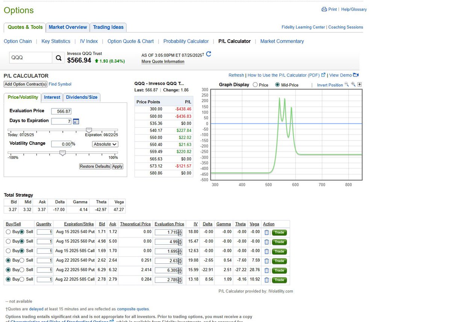Select Sell for Aug 22 2025 540 Put
451x322 pixels.
(21, 260)
